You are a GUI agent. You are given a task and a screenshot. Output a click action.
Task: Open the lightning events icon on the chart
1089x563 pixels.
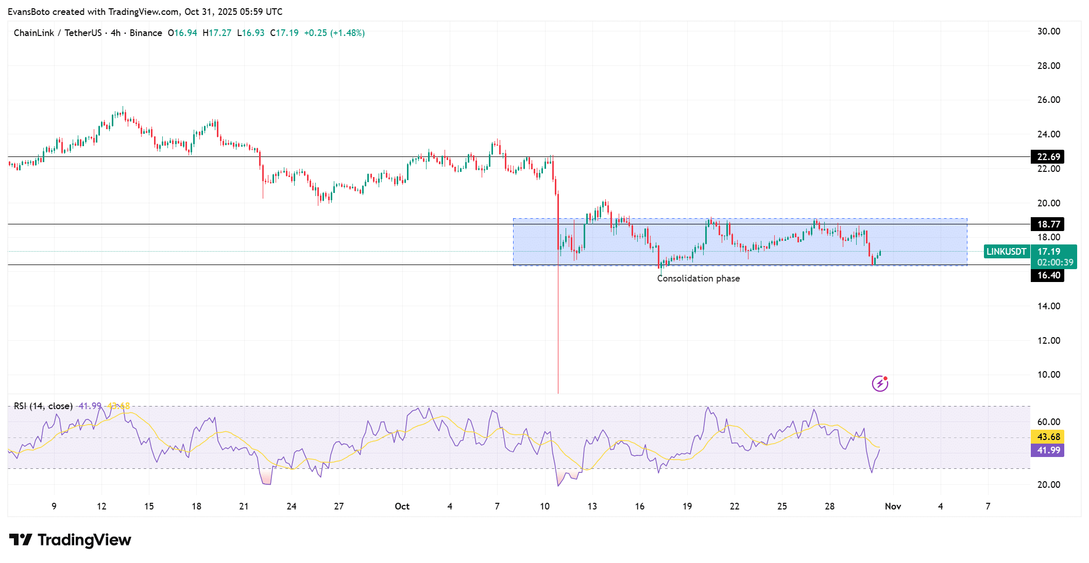881,383
